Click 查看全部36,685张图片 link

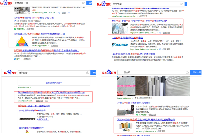(143, 98)
